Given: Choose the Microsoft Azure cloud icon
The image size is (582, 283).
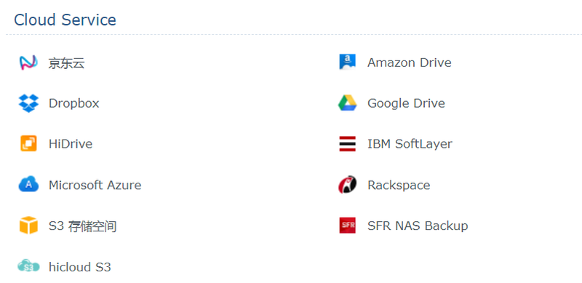Looking at the screenshot, I should (28, 184).
